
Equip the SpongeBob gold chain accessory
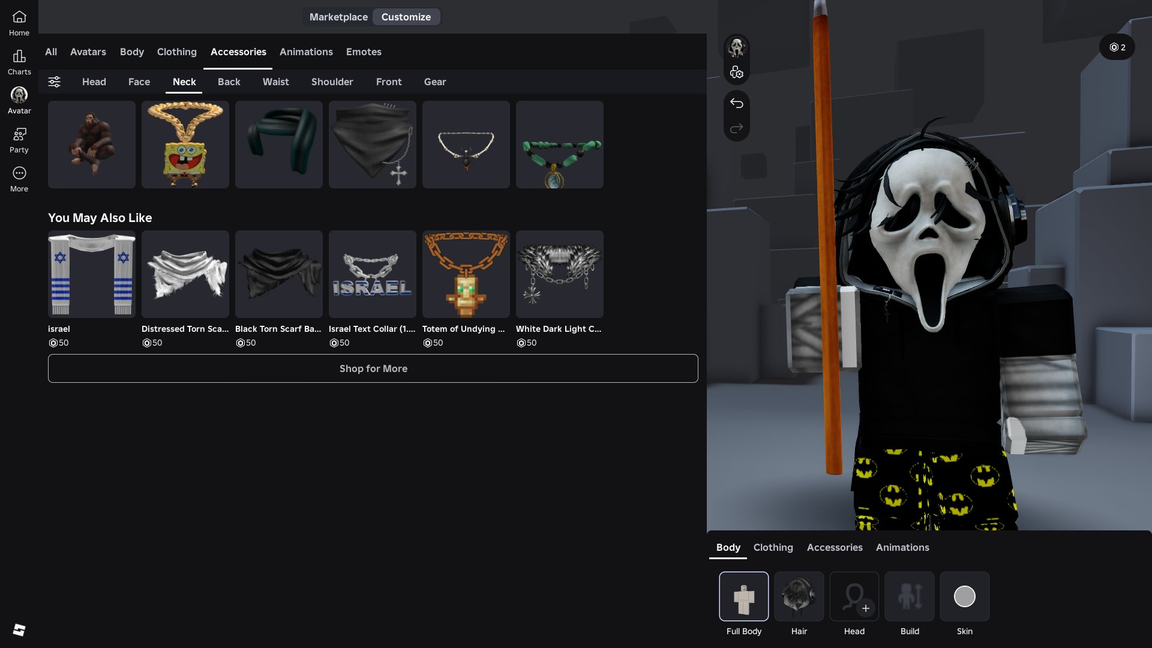tap(185, 145)
